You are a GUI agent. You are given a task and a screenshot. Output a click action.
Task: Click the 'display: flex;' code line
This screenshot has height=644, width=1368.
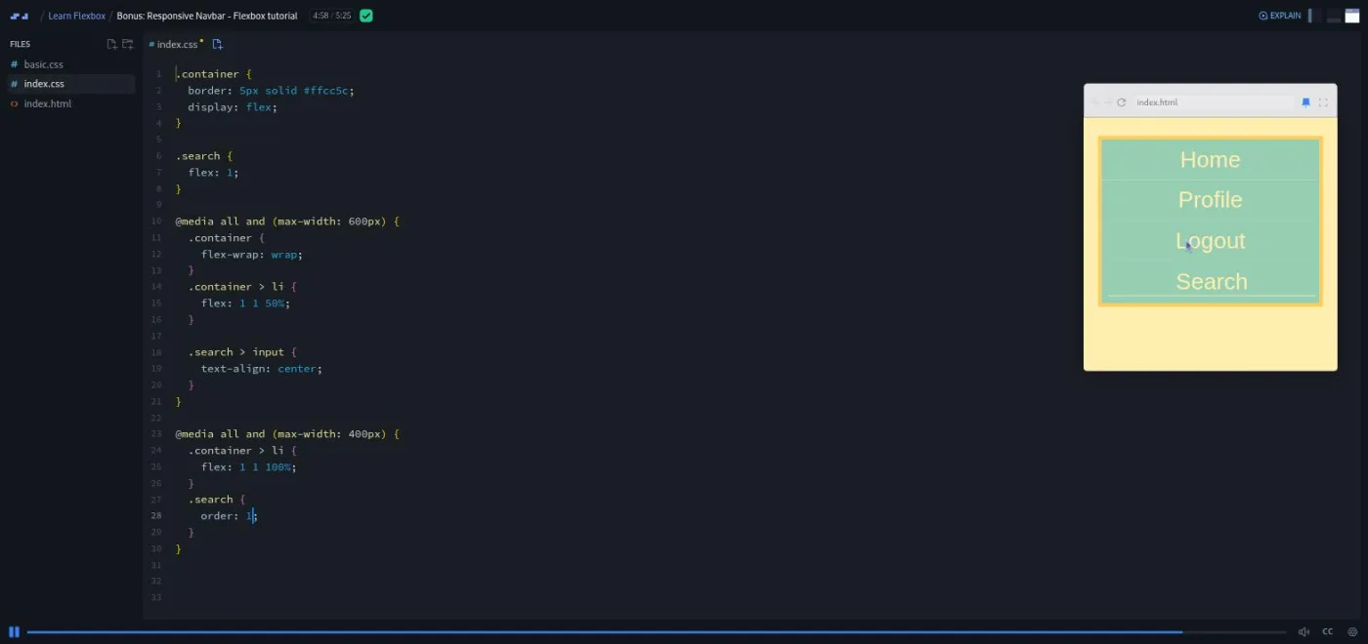pyautogui.click(x=233, y=107)
